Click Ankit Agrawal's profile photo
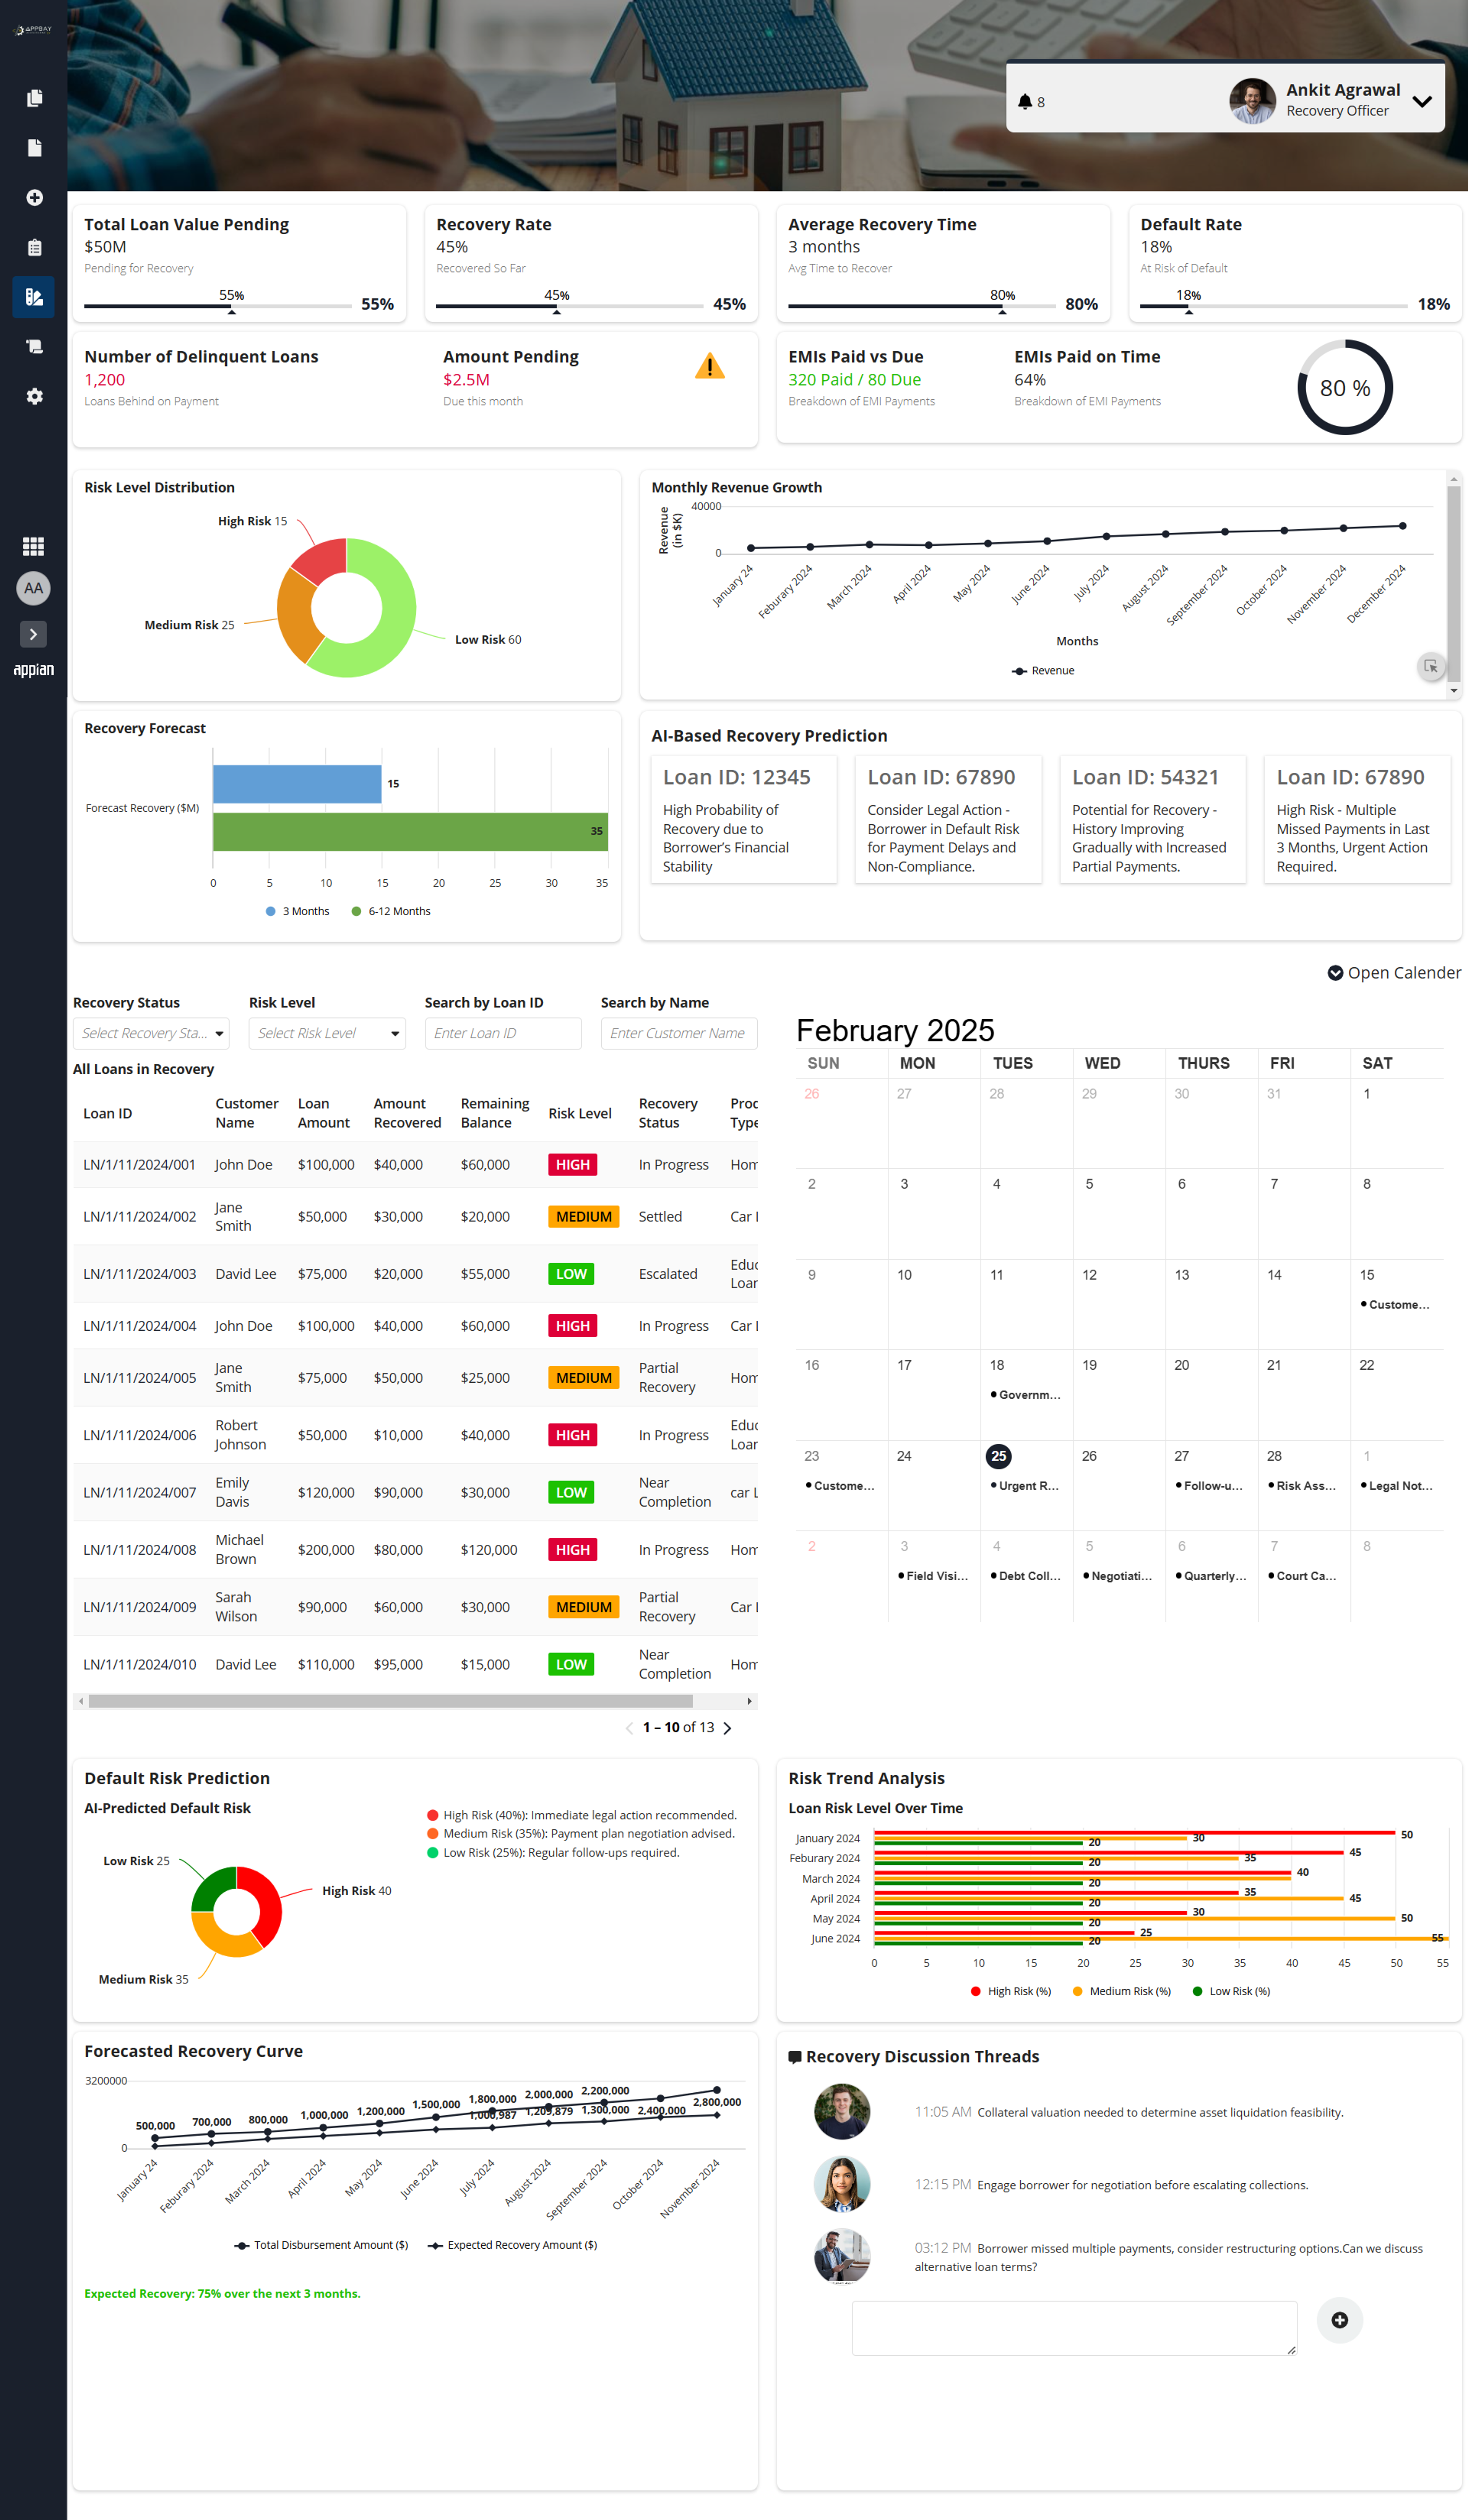1468x2520 pixels. pyautogui.click(x=1252, y=101)
